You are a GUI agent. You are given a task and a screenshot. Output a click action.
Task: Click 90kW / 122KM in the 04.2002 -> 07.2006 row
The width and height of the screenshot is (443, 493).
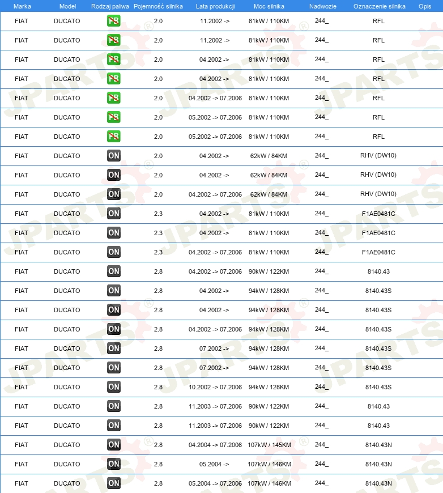coord(269,271)
